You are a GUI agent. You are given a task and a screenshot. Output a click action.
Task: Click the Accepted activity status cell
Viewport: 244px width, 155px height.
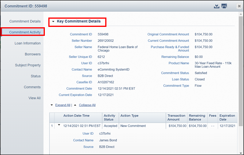pyautogui.click(x=110, y=126)
